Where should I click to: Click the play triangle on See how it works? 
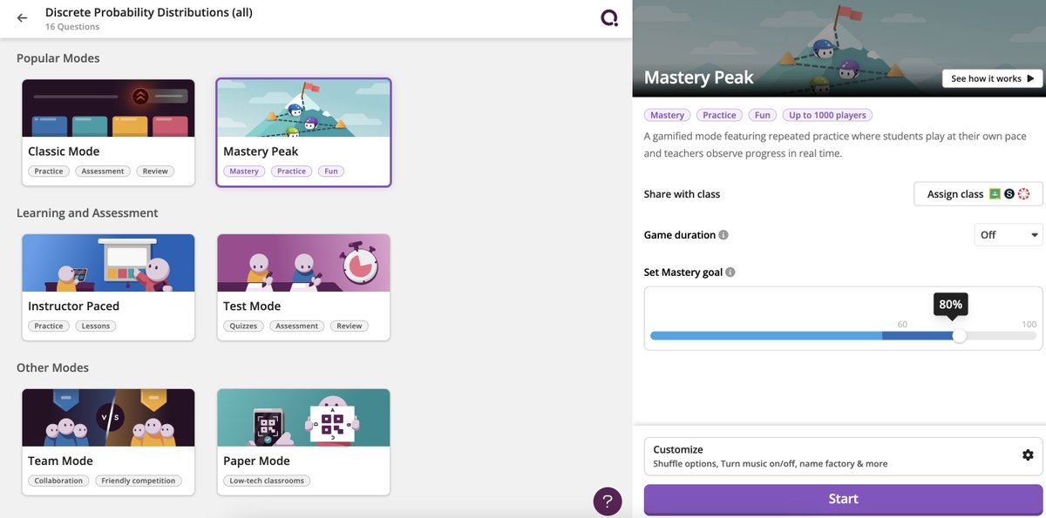click(1030, 78)
